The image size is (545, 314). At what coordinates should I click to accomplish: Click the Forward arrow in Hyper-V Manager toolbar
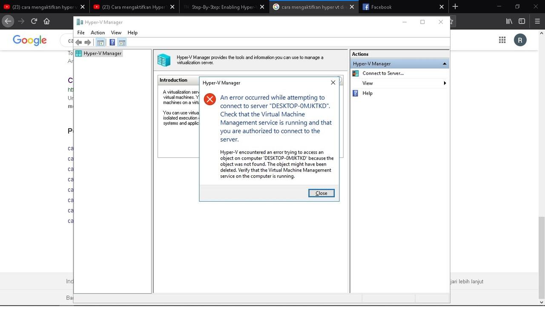(88, 42)
